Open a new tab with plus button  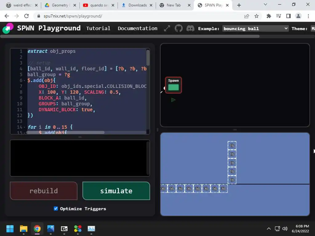point(239,5)
